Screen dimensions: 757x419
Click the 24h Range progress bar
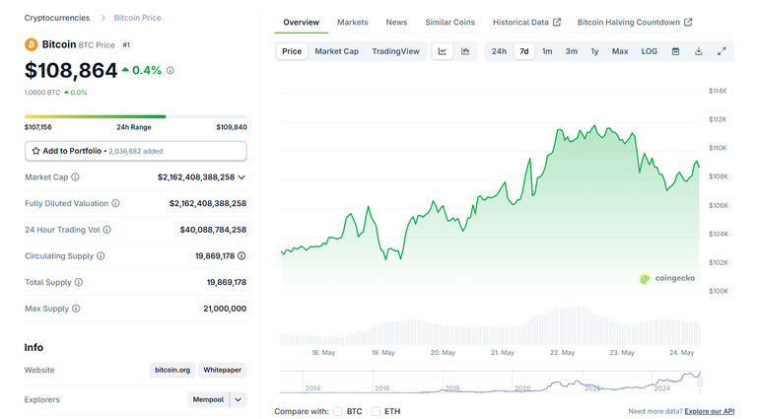[136, 116]
